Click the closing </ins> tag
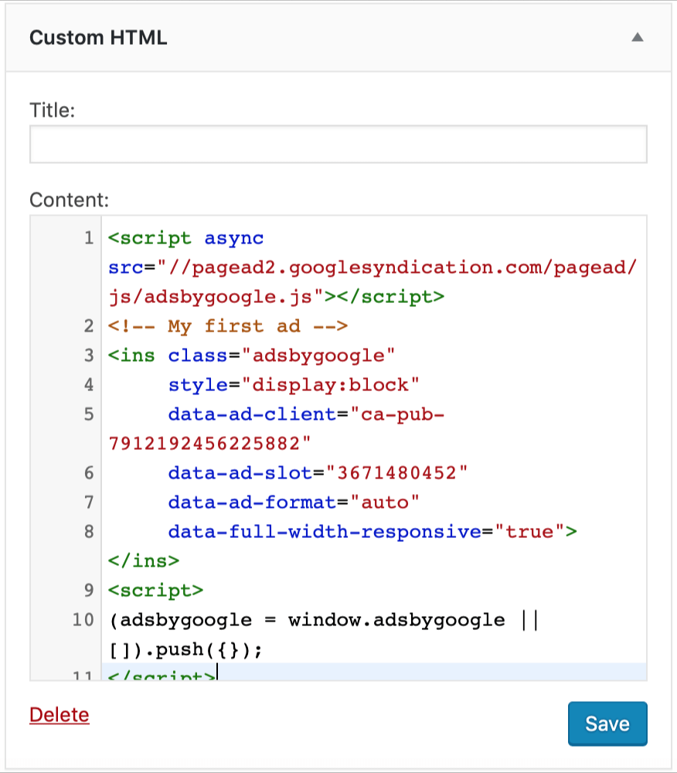Screen dimensions: 677x773 pyautogui.click(x=144, y=561)
